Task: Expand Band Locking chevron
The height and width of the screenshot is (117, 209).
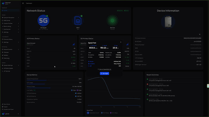Action: [18, 26]
